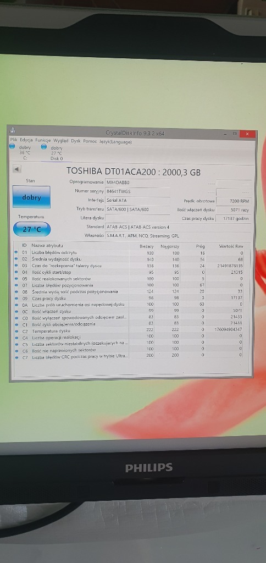Viewport: 266px width, 563px height.
Task: Click status dot for attribute C4
Action: 16,338
